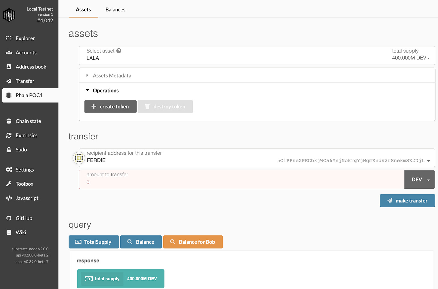Viewport: 438px width, 289px height.
Task: Click the Phala POC1 chip icon
Action: pos(9,95)
